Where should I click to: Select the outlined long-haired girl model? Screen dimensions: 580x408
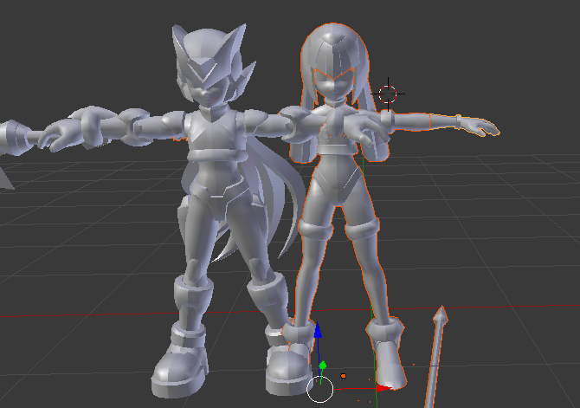[x=338, y=178]
